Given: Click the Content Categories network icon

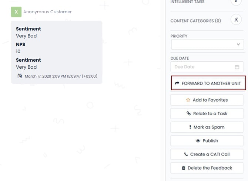Looking at the screenshot, I should pos(236,20).
